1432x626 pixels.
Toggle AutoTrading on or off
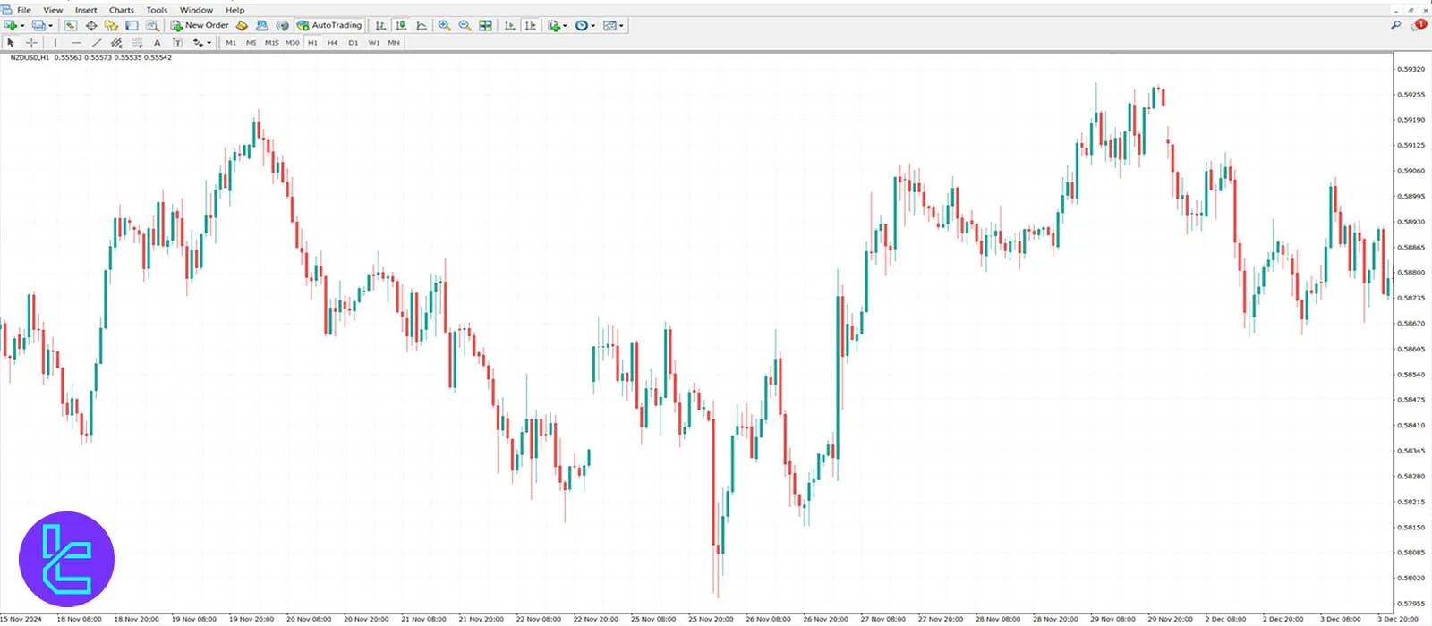coord(329,26)
